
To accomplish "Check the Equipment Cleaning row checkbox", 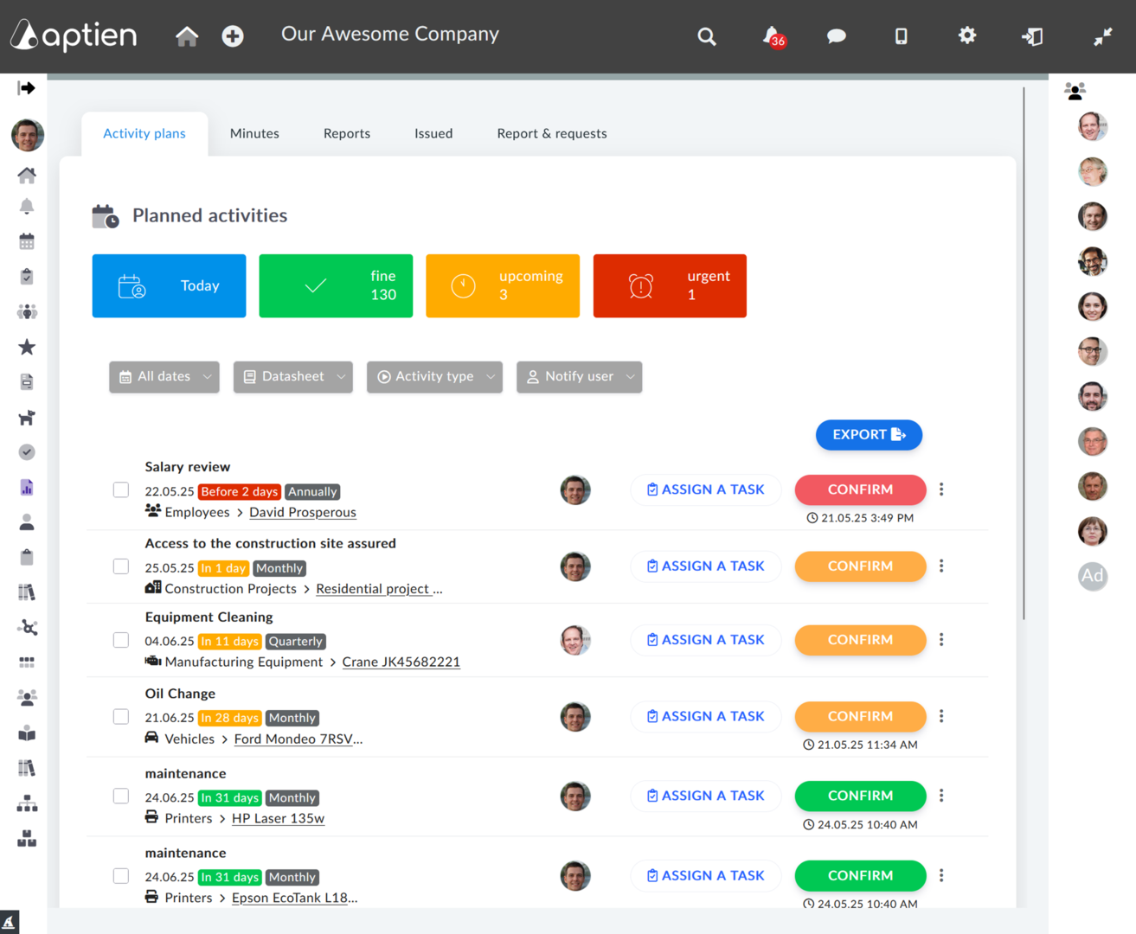I will [121, 640].
